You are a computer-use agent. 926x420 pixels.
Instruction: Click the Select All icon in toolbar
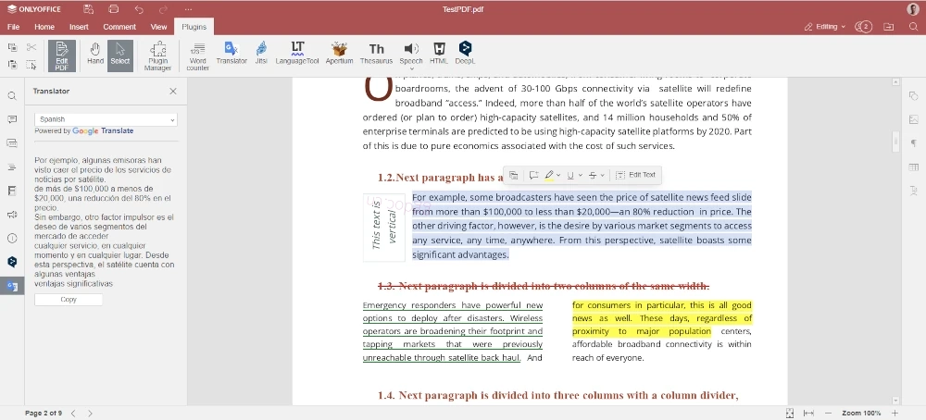pos(31,65)
